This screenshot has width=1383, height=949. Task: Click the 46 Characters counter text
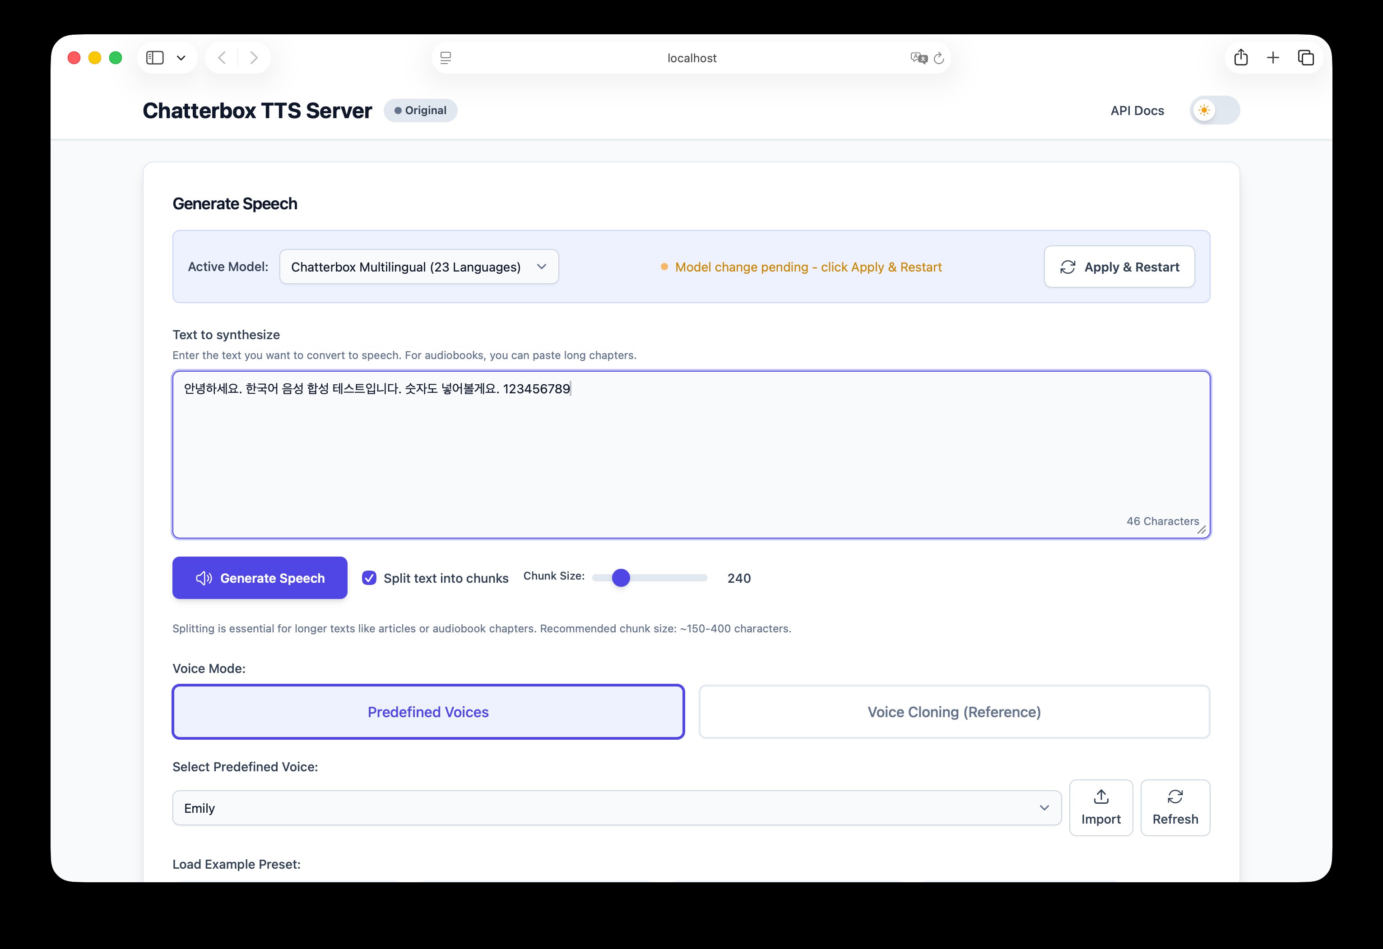[1163, 521]
